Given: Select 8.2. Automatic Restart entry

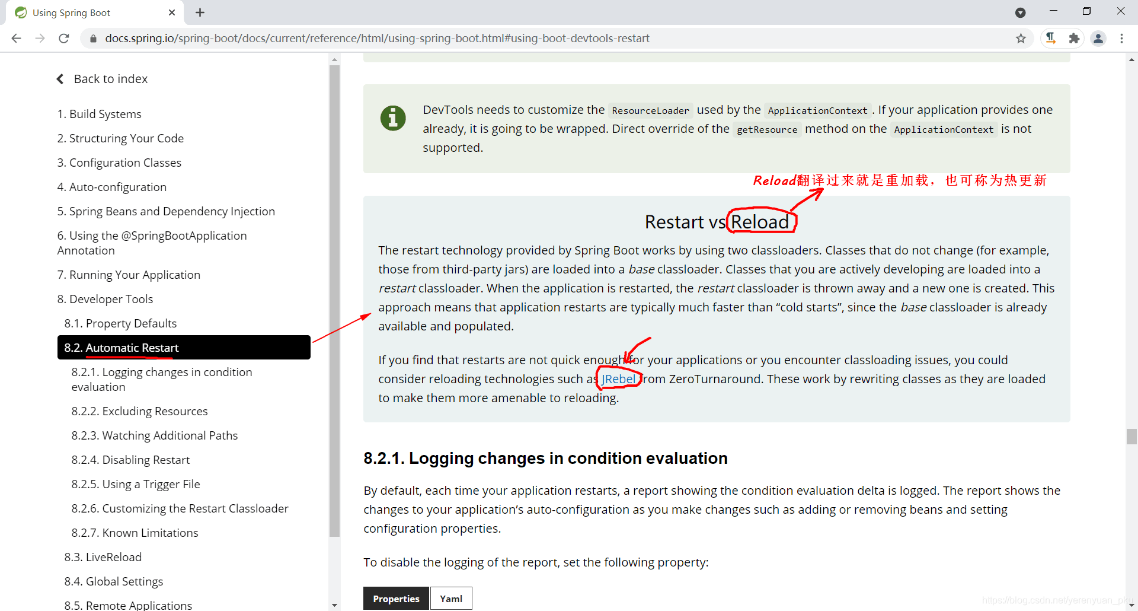Looking at the screenshot, I should tap(184, 348).
